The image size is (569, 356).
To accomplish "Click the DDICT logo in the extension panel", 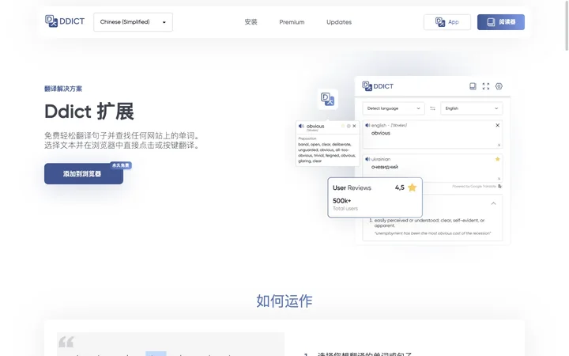I will click(378, 86).
